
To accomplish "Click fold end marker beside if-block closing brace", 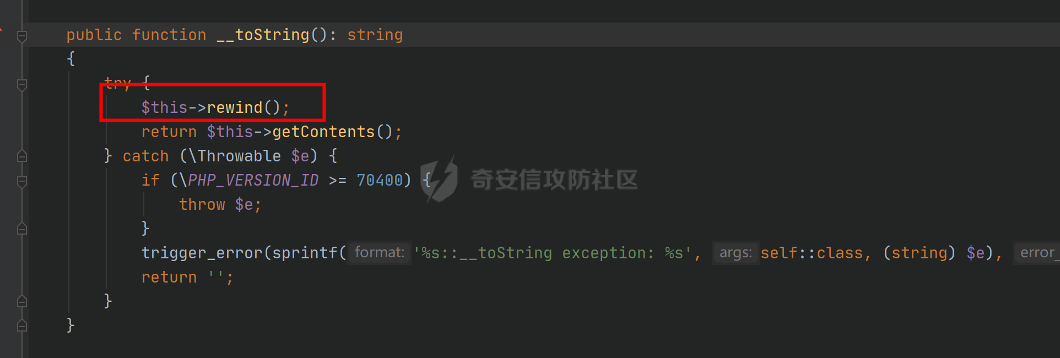I will click(22, 229).
